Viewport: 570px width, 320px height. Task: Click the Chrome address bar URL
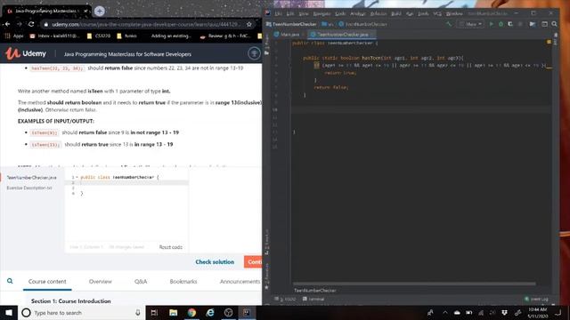tap(145, 24)
